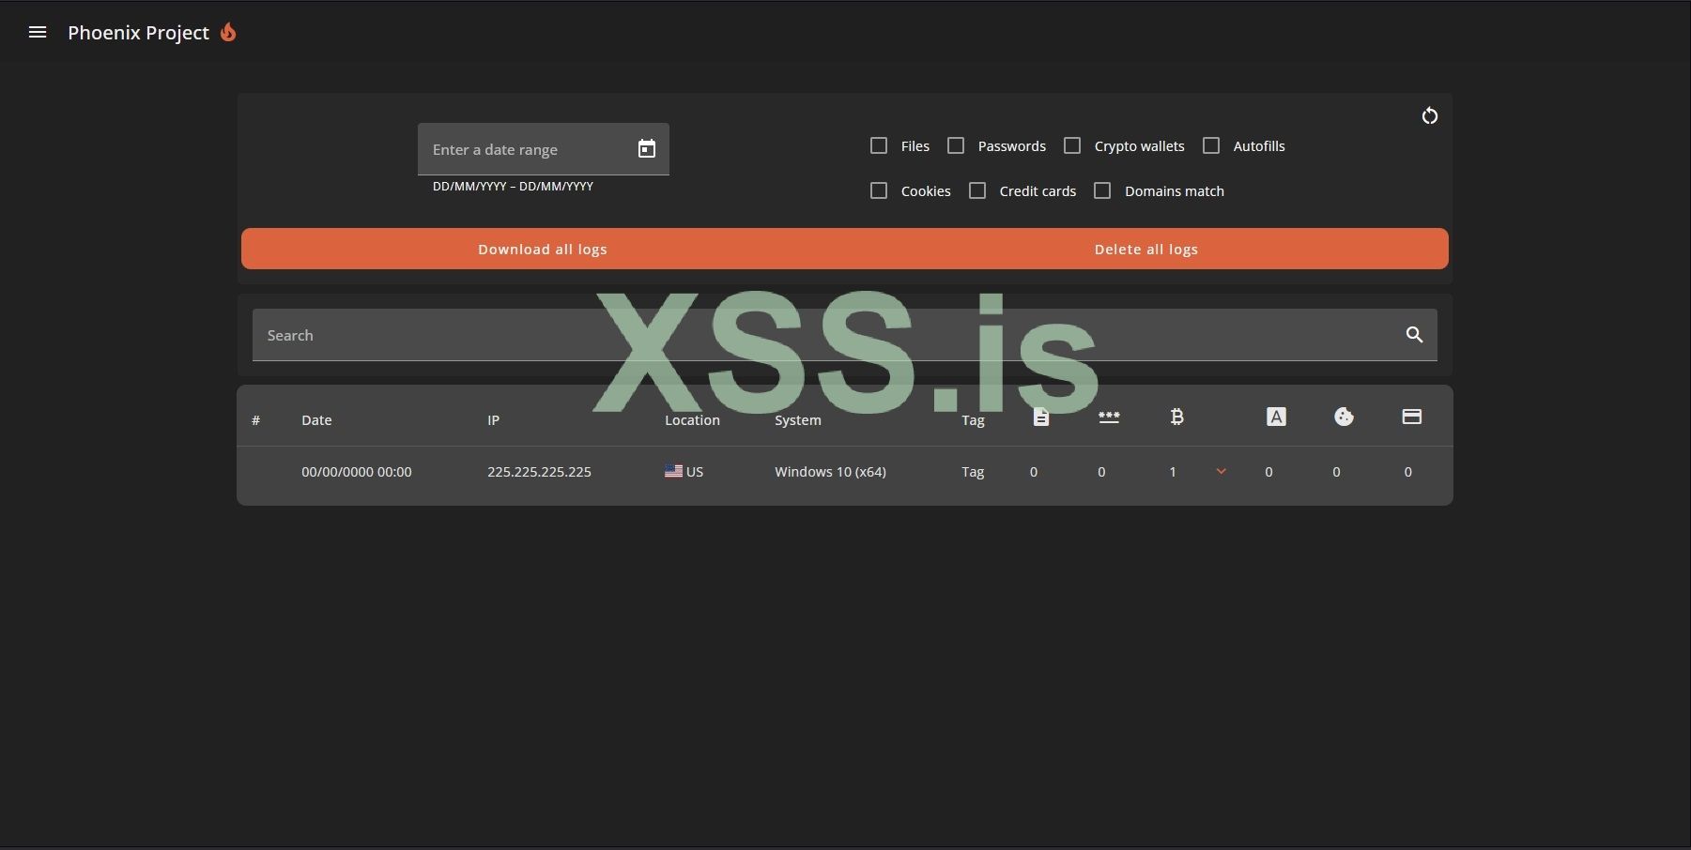Select the IP address 225.225.225.225

[x=539, y=472]
